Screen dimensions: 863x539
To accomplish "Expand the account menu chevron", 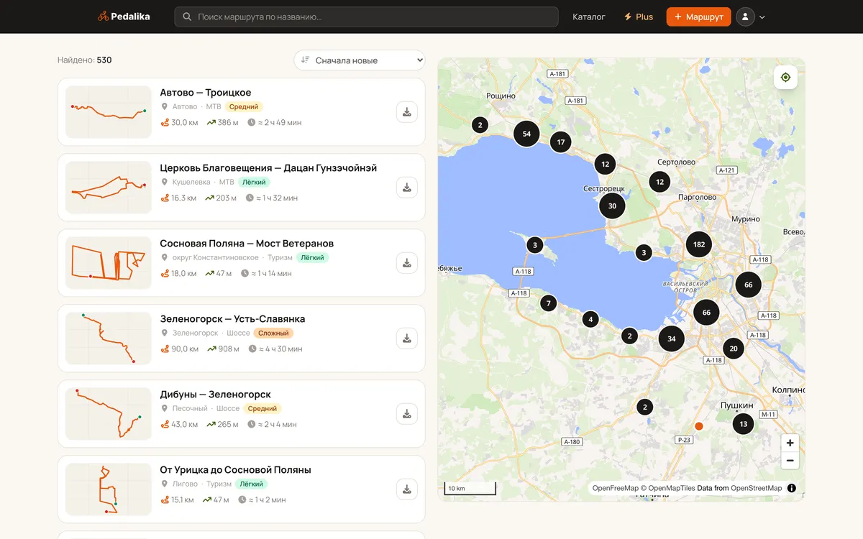I will point(762,17).
